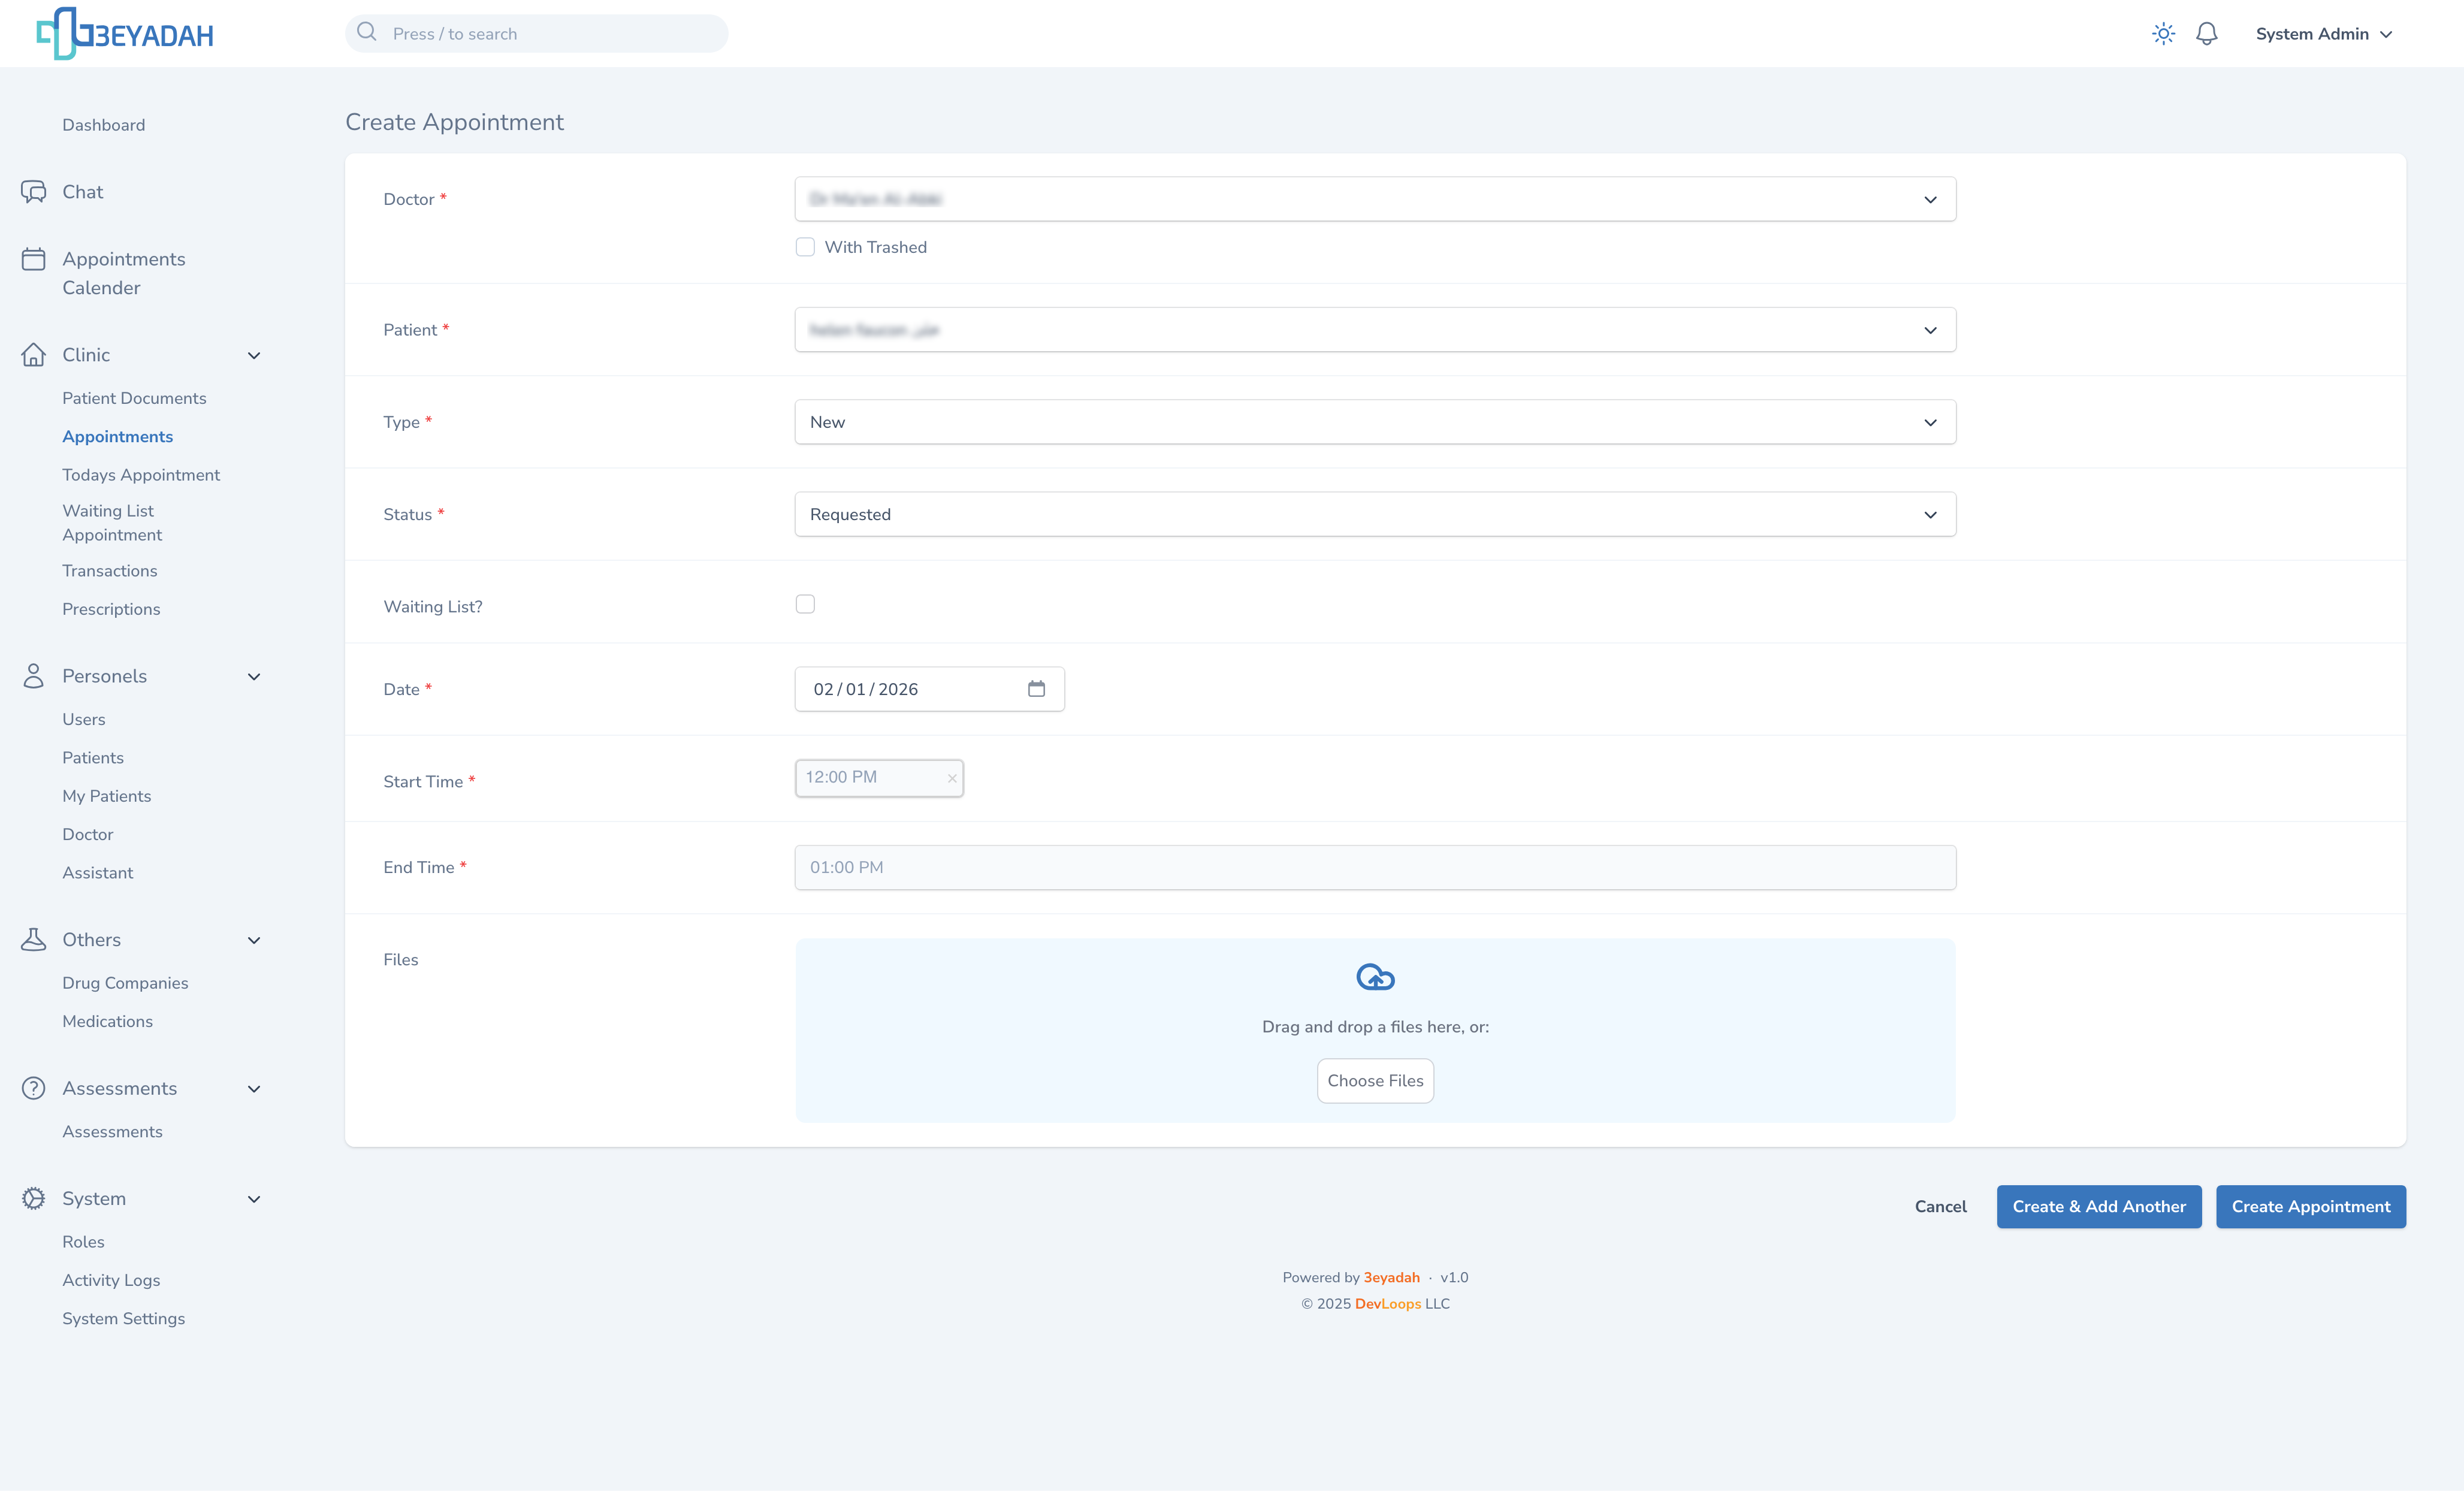Click the Chat speech bubble icon
The height and width of the screenshot is (1492, 2464).
point(33,192)
